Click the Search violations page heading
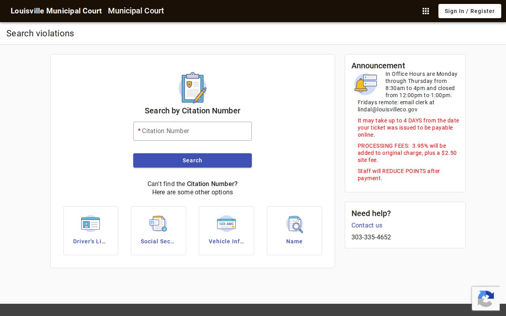 click(40, 33)
